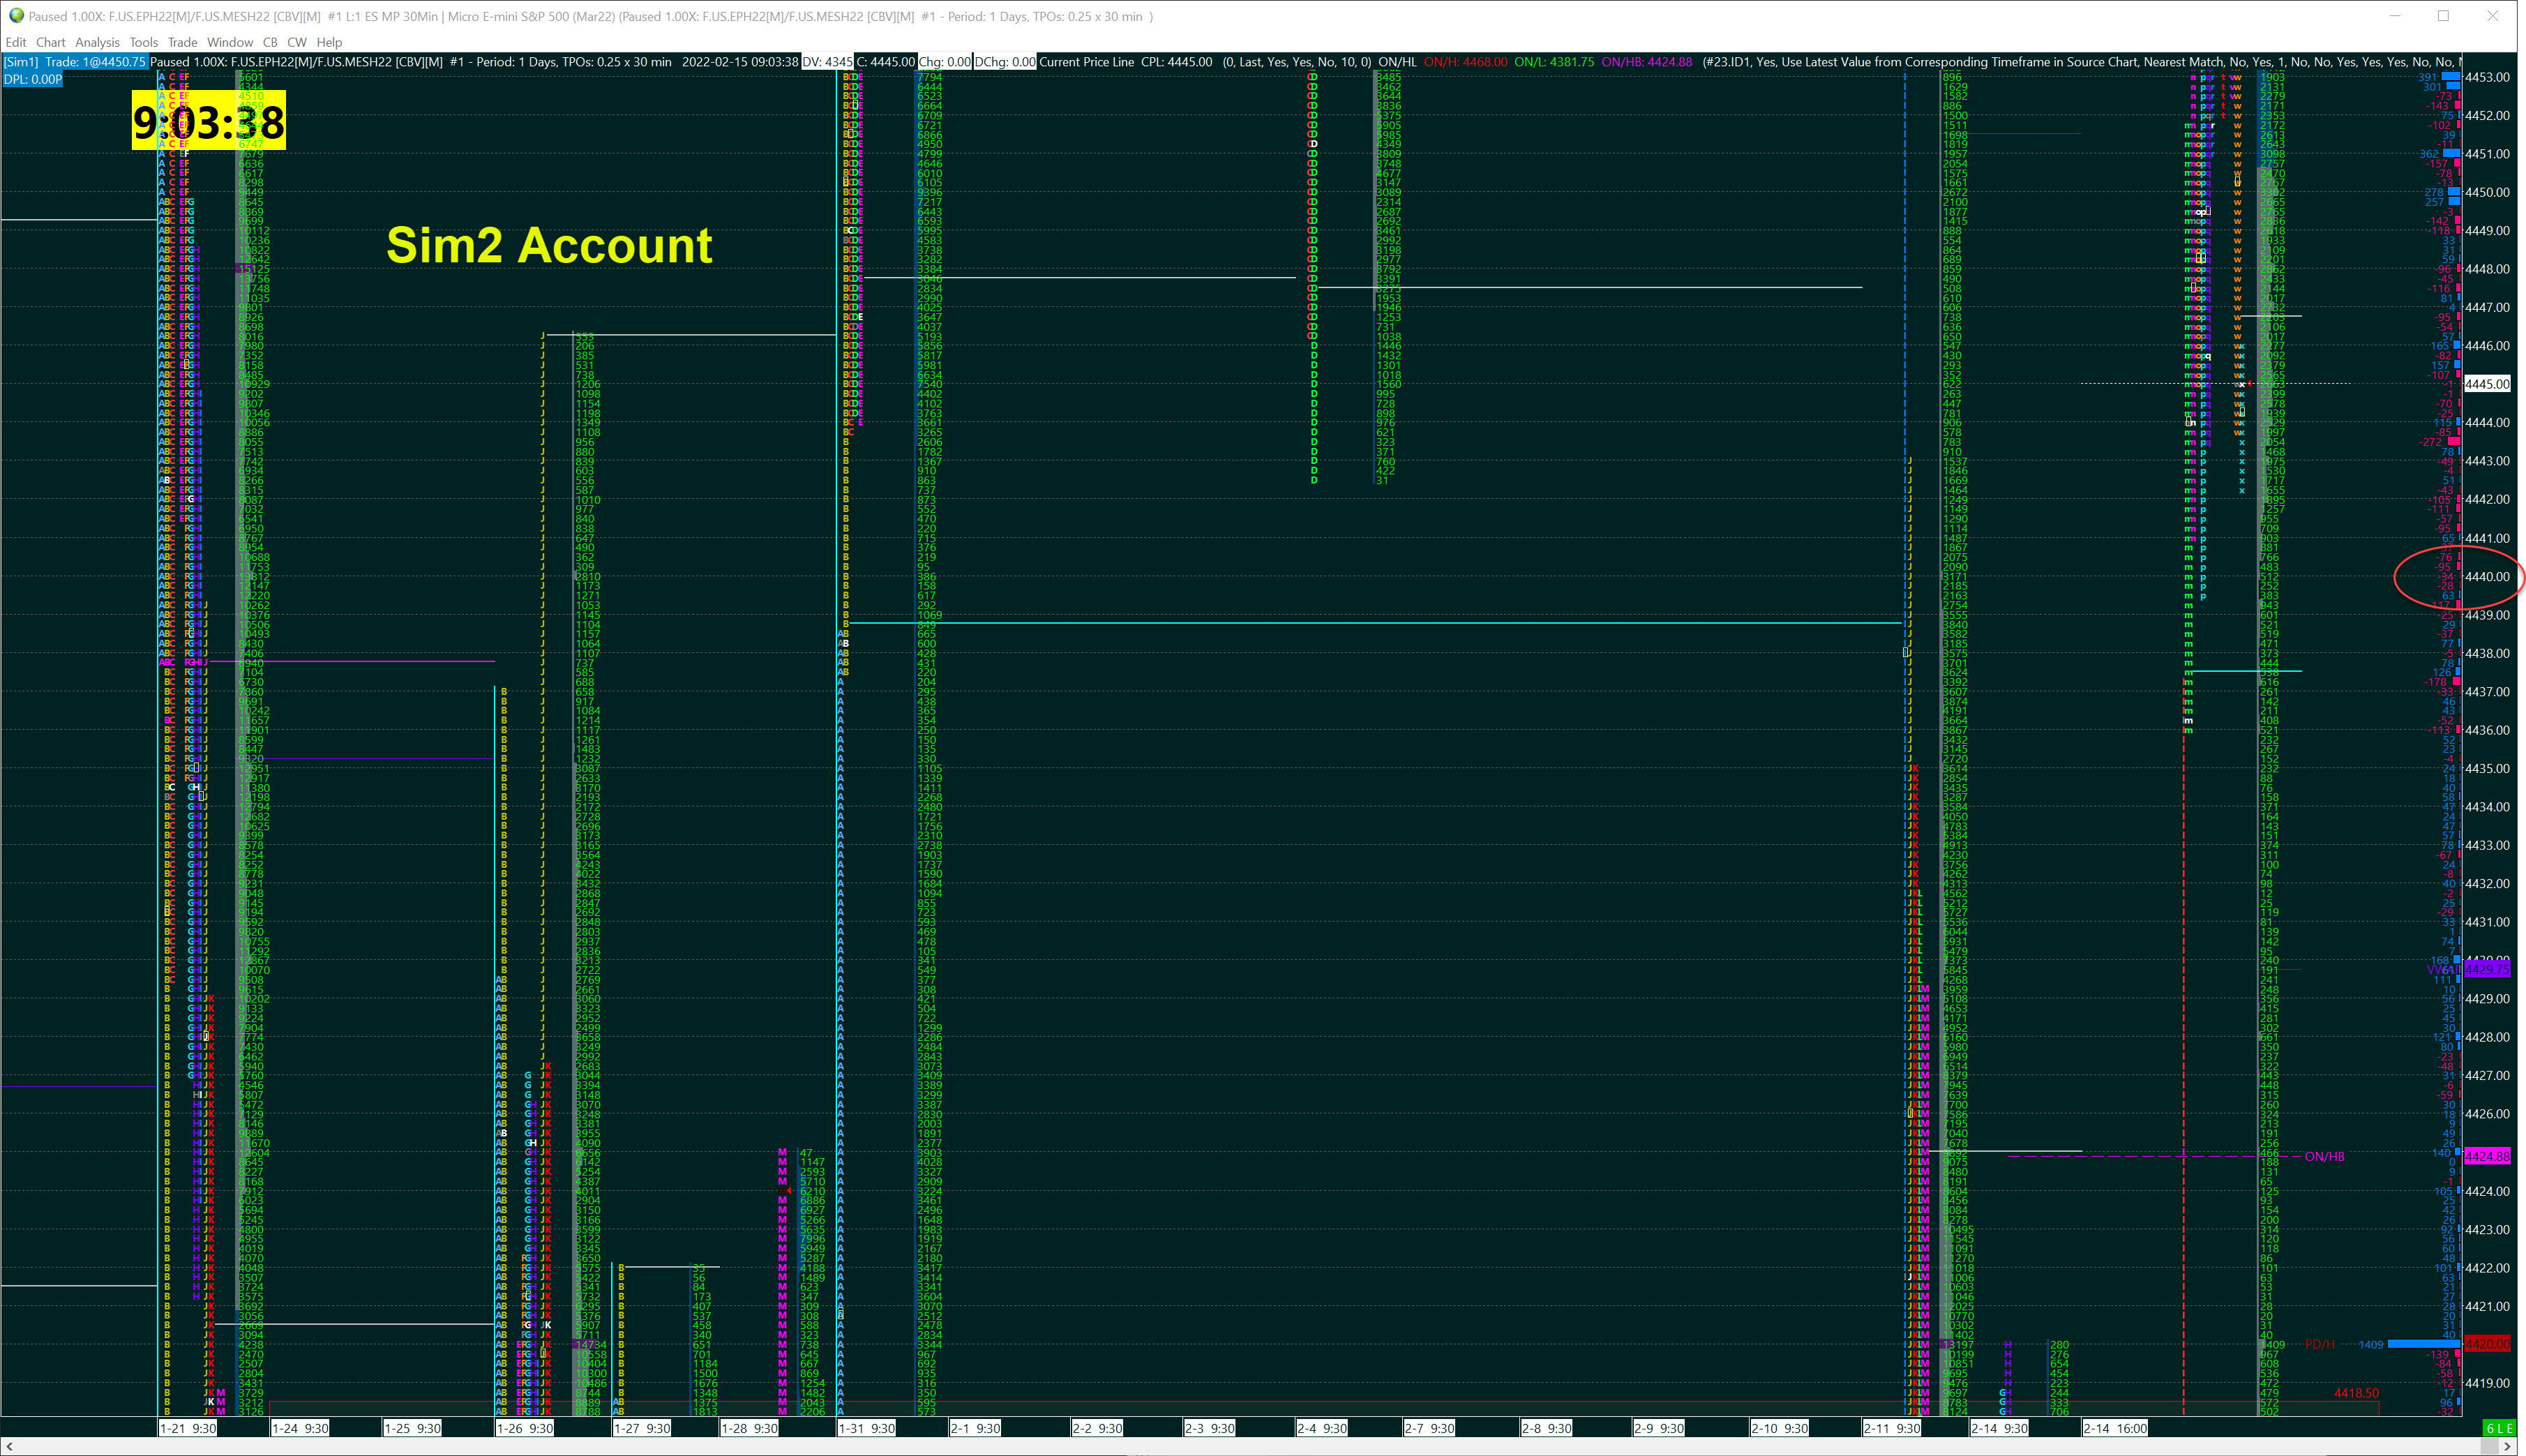Image resolution: width=2526 pixels, height=1456 pixels.
Task: Click the magenta ON/HB line label
Action: tap(2324, 1157)
